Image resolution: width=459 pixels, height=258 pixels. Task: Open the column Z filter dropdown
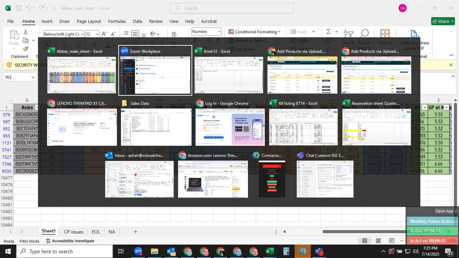click(x=446, y=107)
